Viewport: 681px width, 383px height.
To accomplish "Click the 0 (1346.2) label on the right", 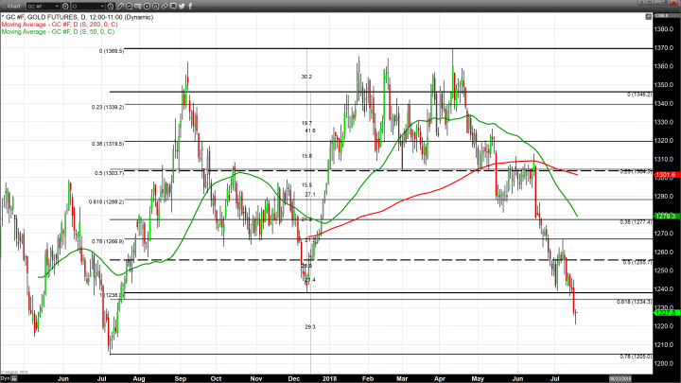I will pyautogui.click(x=639, y=95).
